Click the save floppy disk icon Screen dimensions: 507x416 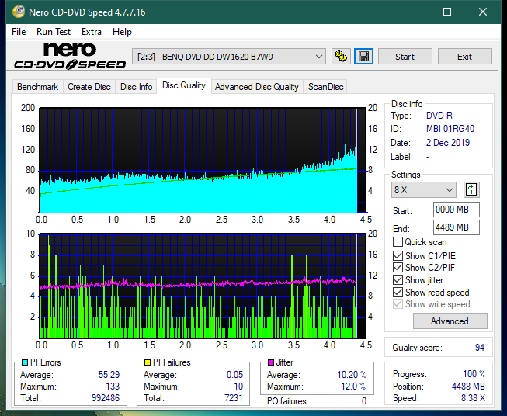click(x=364, y=57)
